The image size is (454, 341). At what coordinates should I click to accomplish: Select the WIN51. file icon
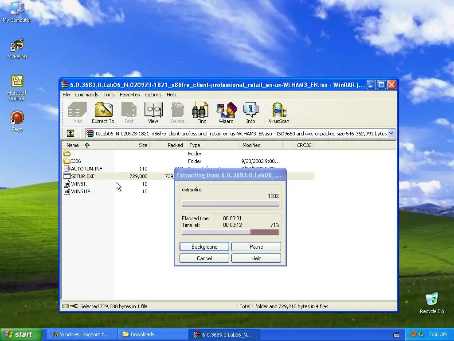pos(67,184)
